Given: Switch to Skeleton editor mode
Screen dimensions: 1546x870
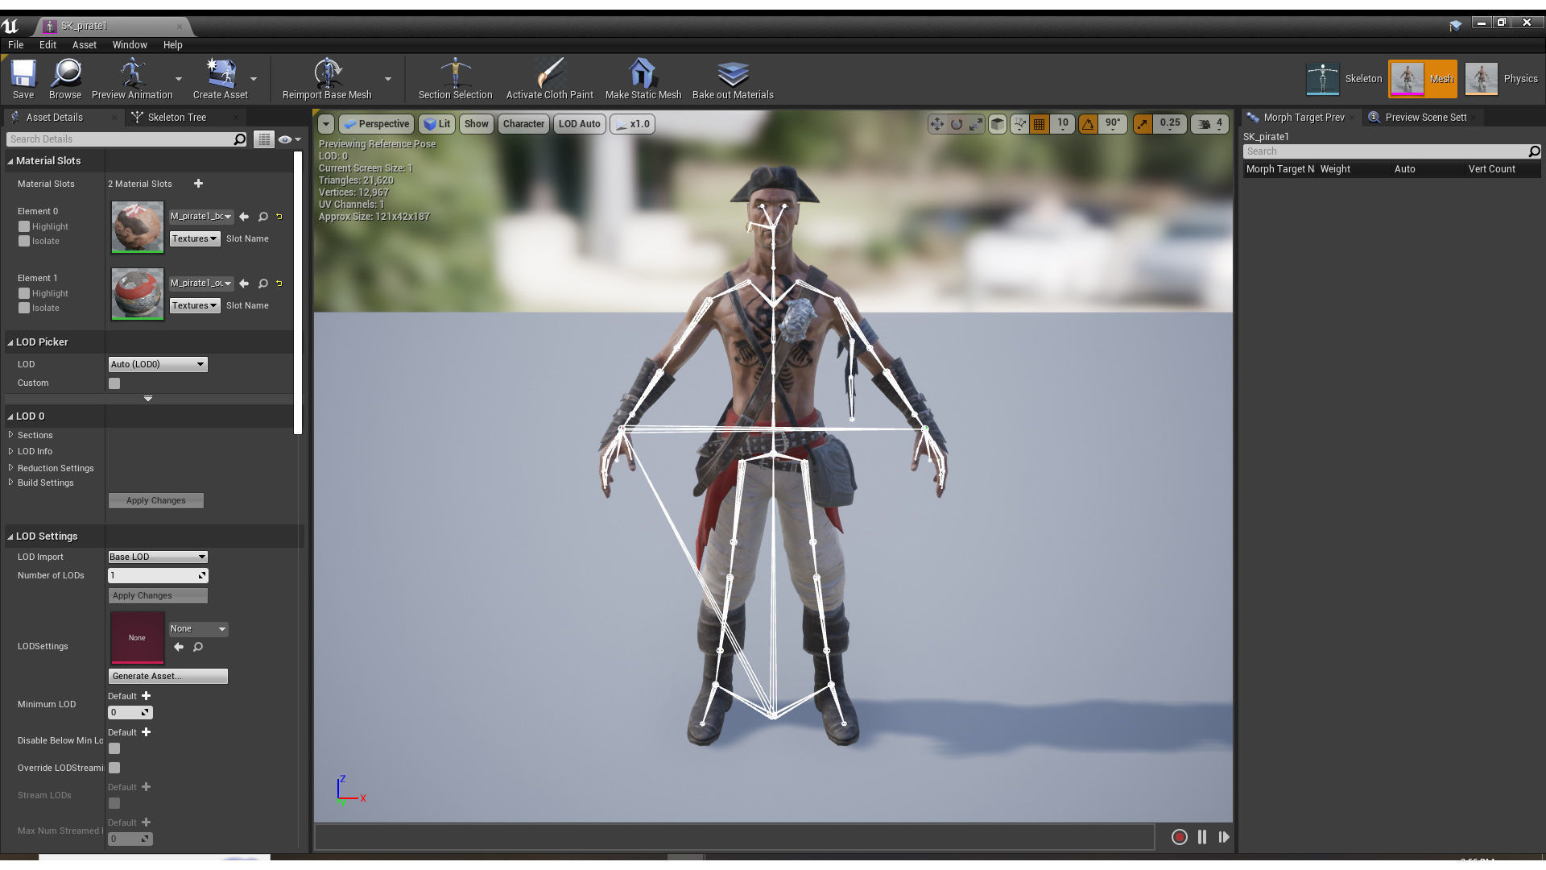Looking at the screenshot, I should tap(1344, 79).
